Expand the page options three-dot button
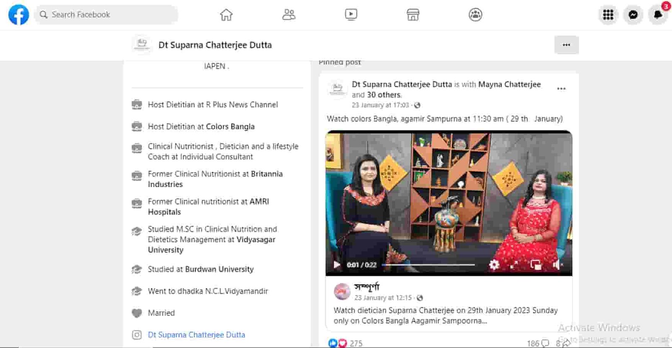Image resolution: width=672 pixels, height=348 pixels. point(566,45)
